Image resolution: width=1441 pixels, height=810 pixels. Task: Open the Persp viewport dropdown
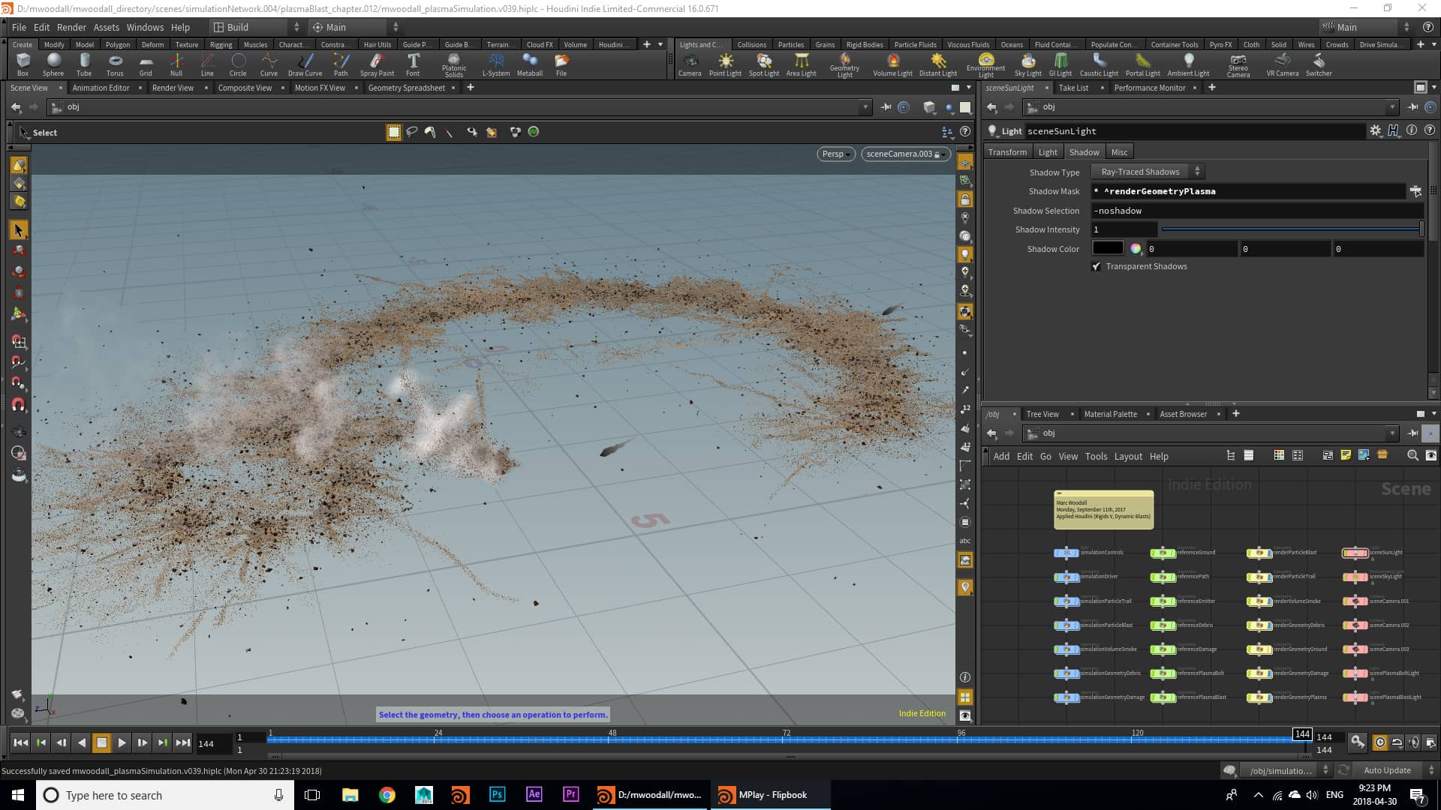click(835, 154)
